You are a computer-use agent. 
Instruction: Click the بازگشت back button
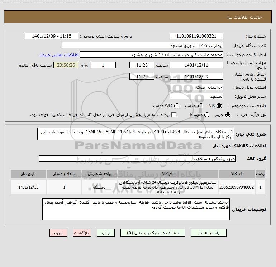(82, 233)
